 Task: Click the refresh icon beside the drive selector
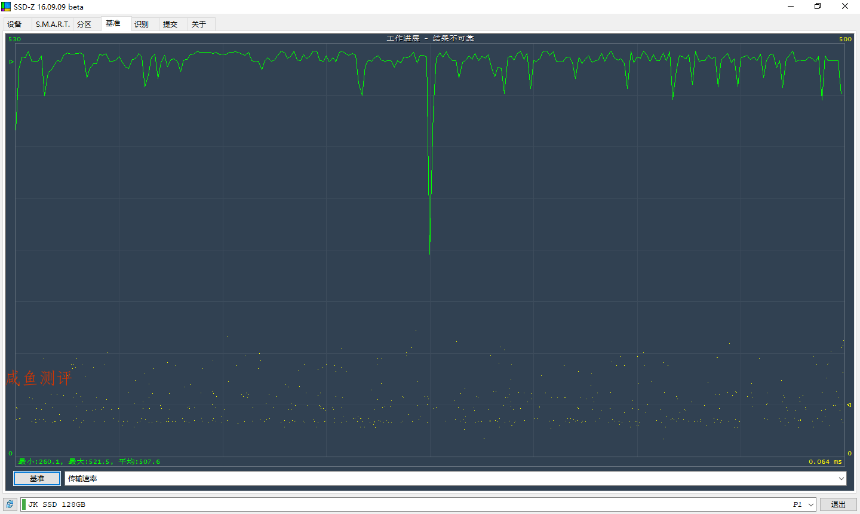10,504
